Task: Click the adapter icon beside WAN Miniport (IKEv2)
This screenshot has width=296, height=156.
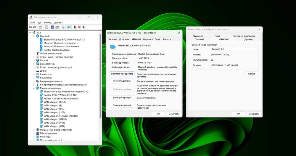Action: 41,102
